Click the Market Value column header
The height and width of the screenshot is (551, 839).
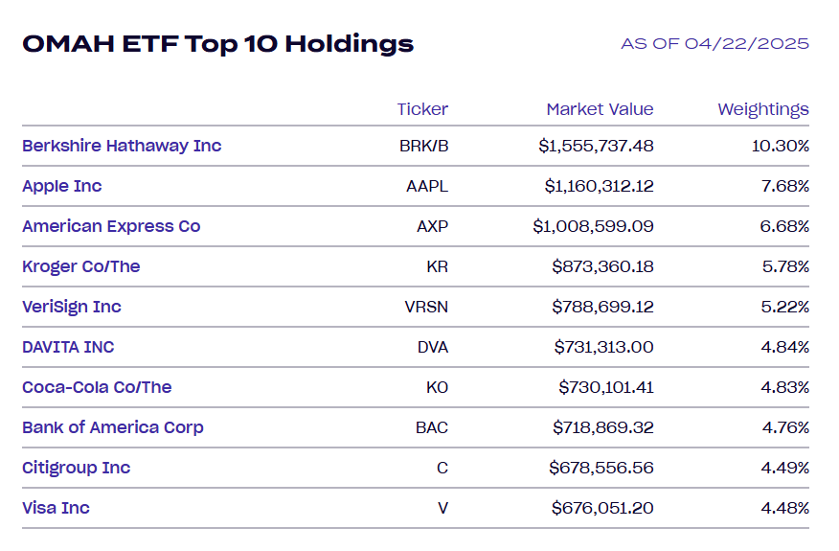(600, 109)
